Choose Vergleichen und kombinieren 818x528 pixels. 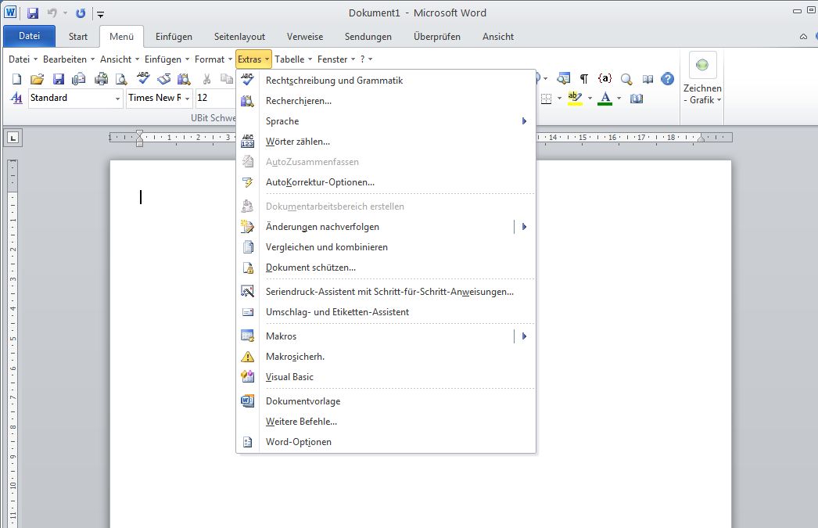pos(386,247)
